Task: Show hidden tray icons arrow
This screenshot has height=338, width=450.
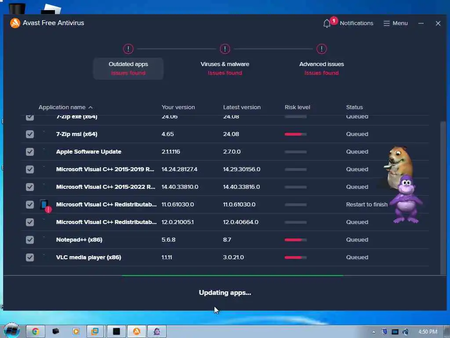Action: click(374, 332)
